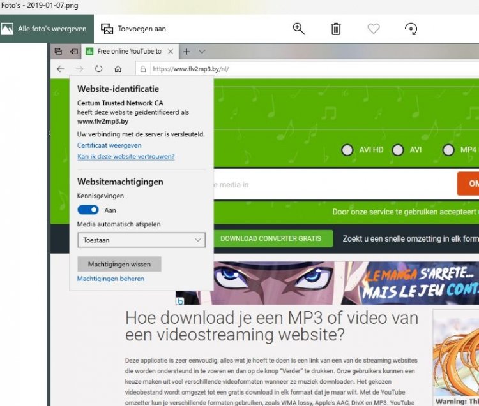Image resolution: width=479 pixels, height=406 pixels.
Task: Expand the tab list chevron
Action: pyautogui.click(x=202, y=52)
